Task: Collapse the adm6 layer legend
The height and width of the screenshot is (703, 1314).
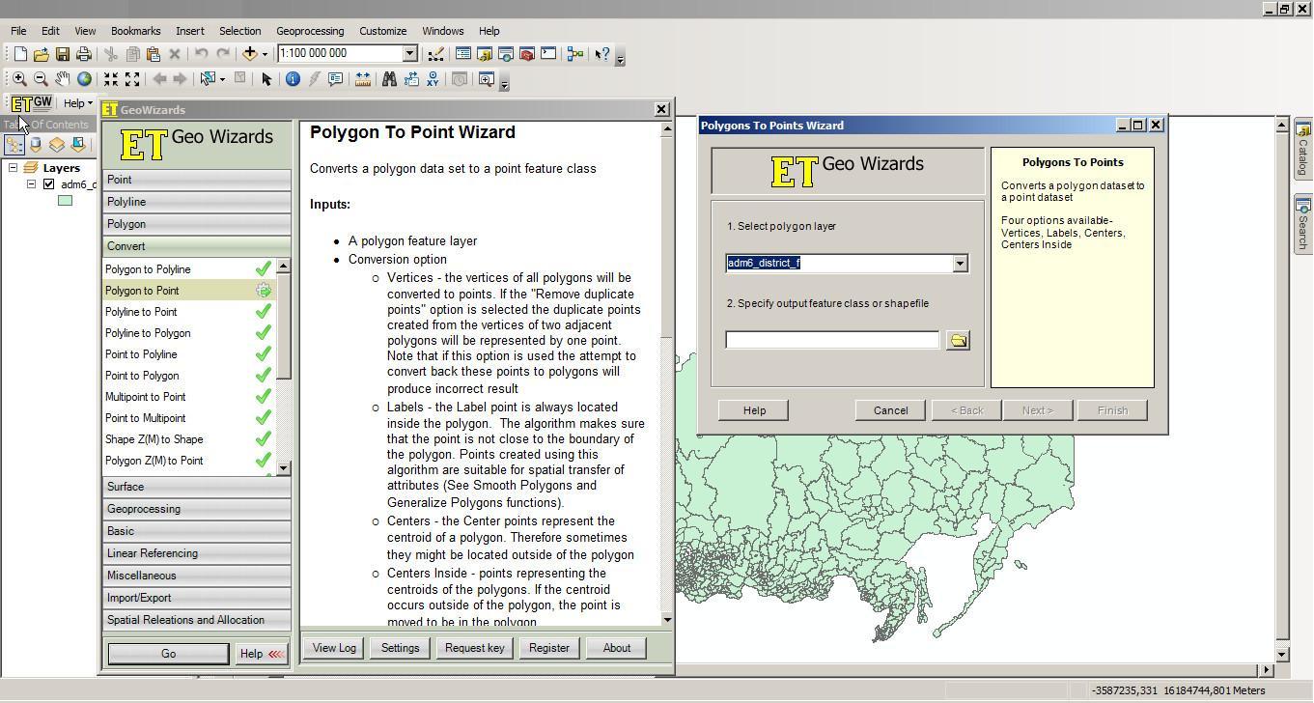Action: click(31, 184)
